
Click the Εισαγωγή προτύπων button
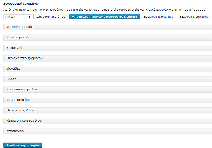pos(158,17)
